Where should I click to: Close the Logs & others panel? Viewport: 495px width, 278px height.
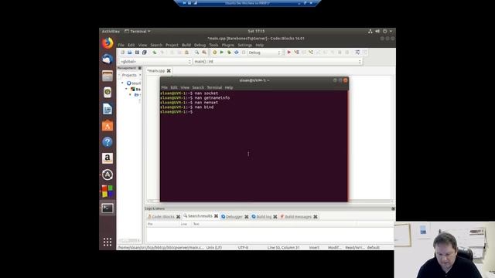click(x=393, y=208)
